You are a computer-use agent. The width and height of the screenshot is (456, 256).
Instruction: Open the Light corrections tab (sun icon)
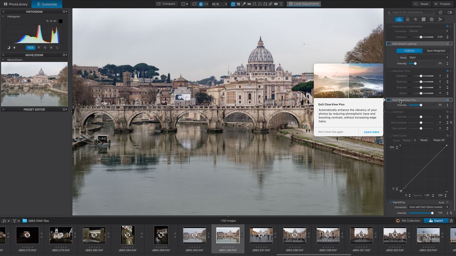pos(399,19)
